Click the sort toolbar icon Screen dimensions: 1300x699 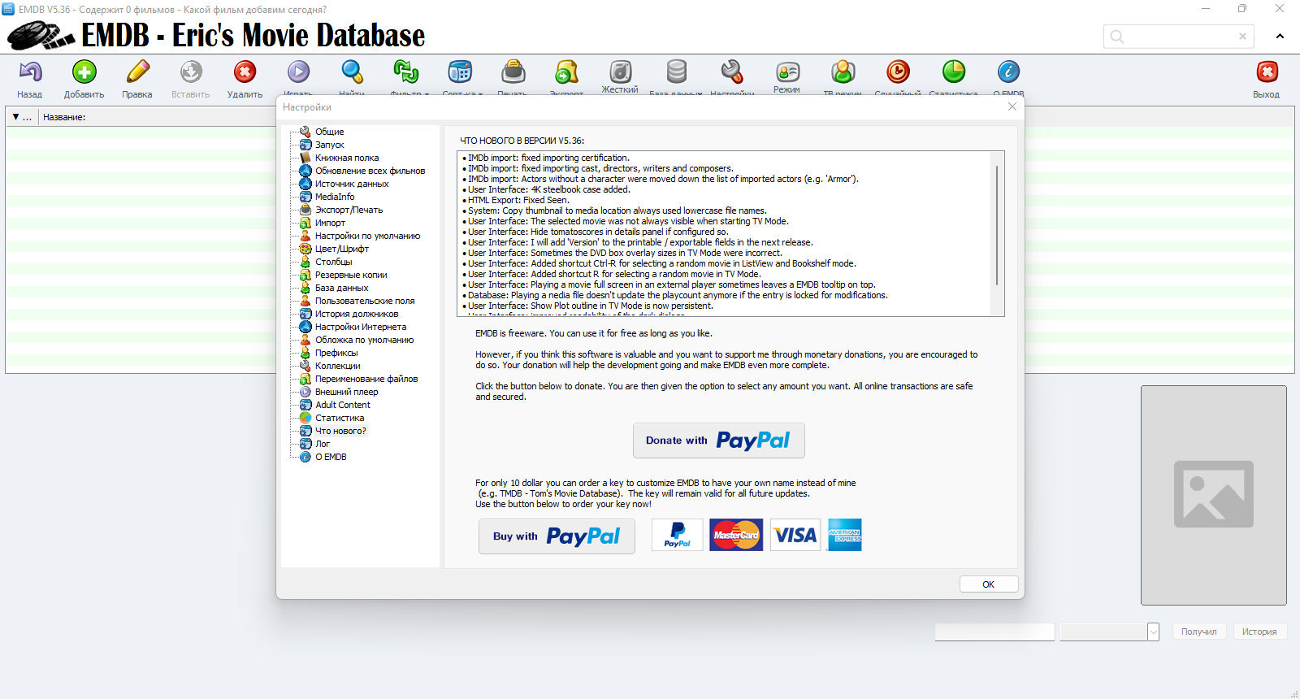pos(460,72)
